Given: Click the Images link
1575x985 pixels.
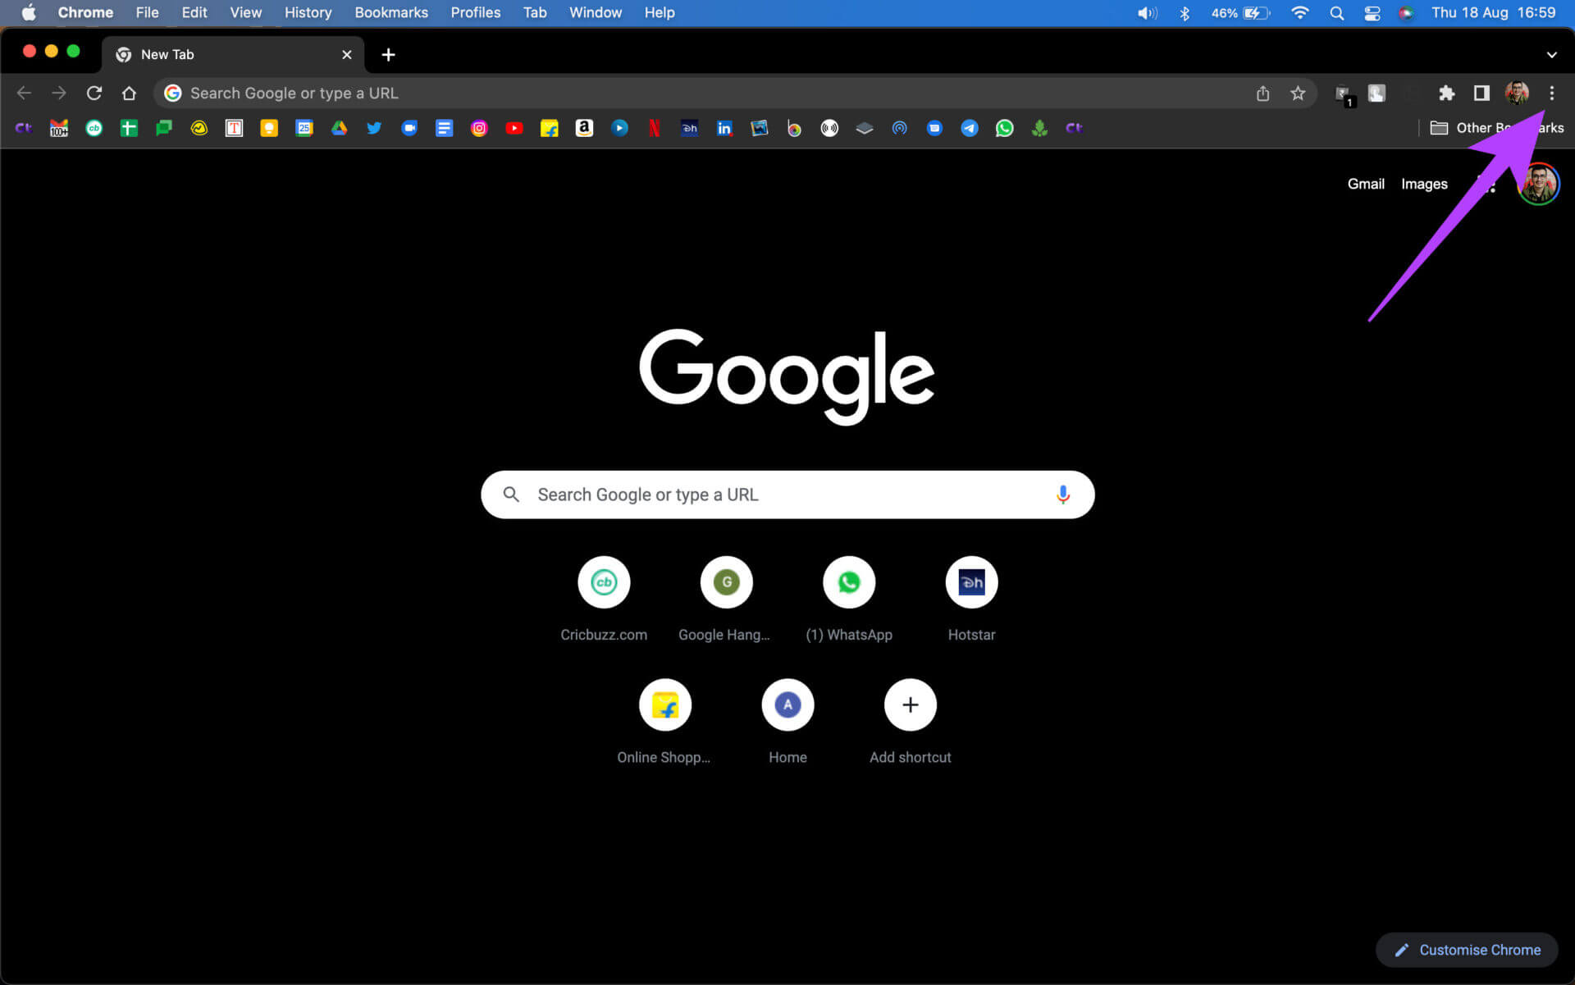Looking at the screenshot, I should tap(1424, 184).
